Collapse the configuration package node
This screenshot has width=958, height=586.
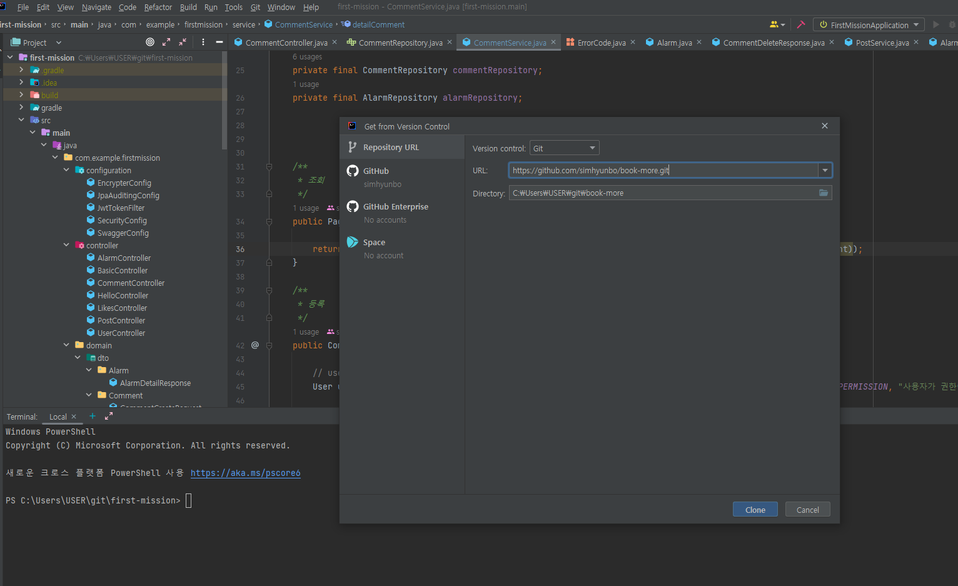(x=66, y=170)
